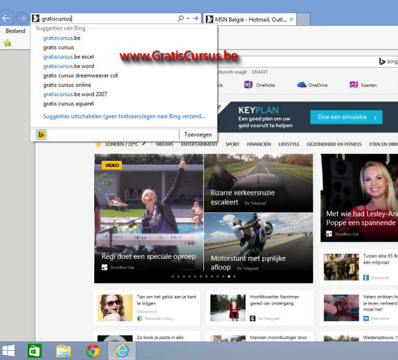
Task: Select suggestion gratis cursus dreamweaver cs6
Action: pyautogui.click(x=81, y=76)
